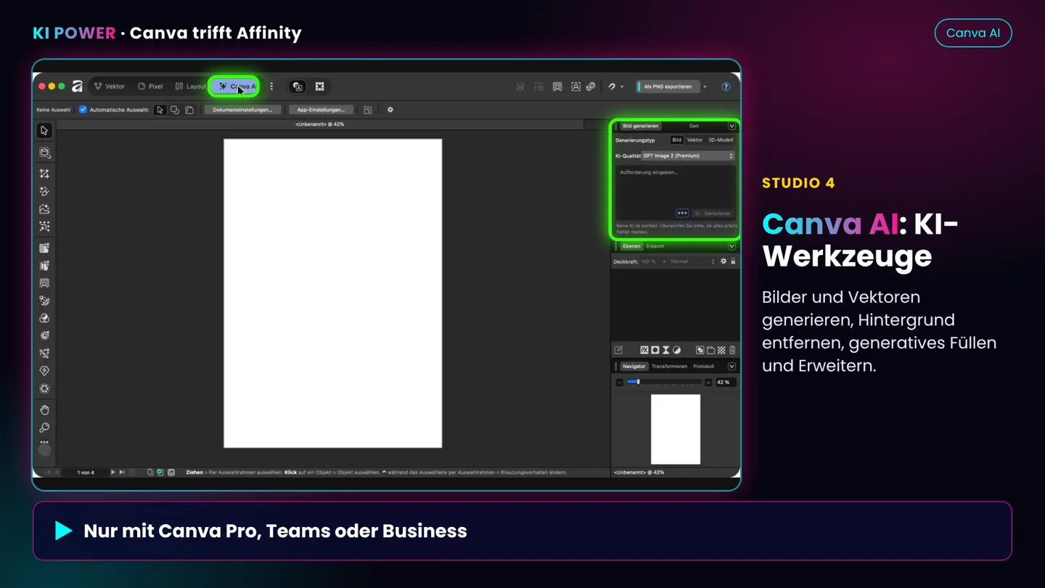Click zoom-out minus icon in Navigator

[x=619, y=382]
